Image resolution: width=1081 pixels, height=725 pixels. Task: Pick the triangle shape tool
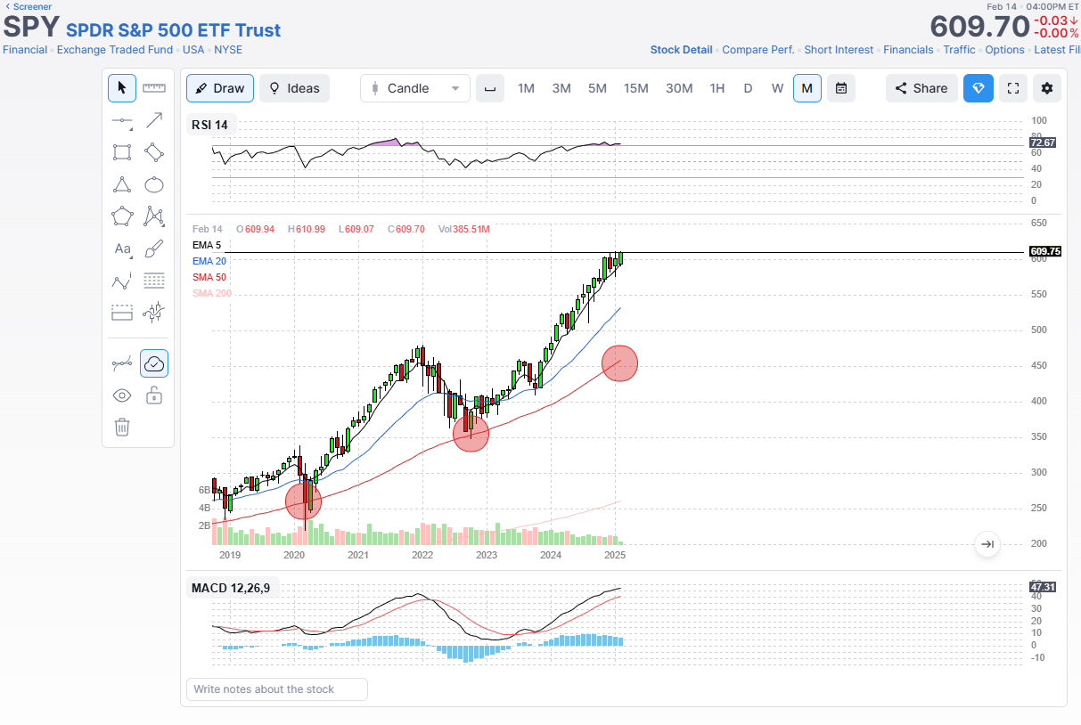[122, 184]
